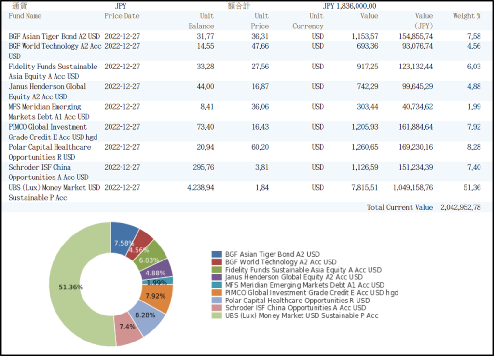Click the 151,234.39 JPY value cell
This screenshot has width=494, height=356.
point(416,167)
